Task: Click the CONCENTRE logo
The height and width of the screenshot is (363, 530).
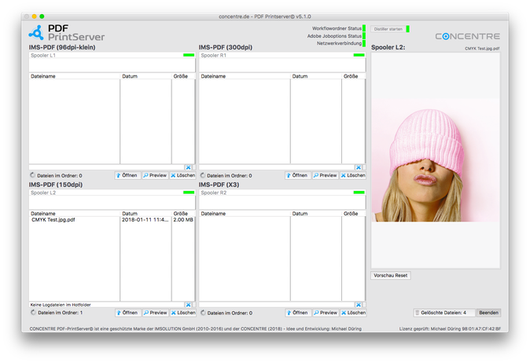Action: tap(467, 36)
